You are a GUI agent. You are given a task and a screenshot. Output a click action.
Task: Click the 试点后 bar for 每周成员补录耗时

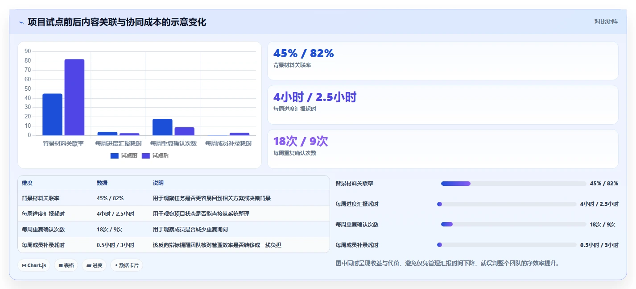pos(240,134)
